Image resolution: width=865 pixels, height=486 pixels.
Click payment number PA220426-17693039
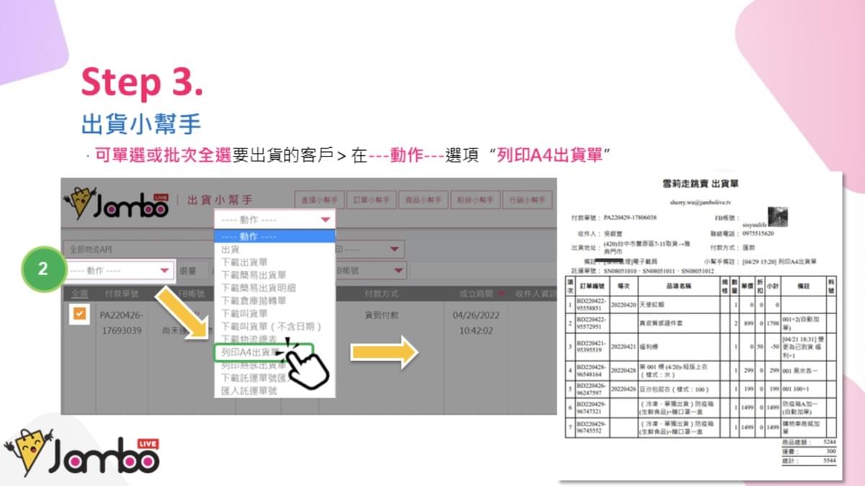[x=121, y=323]
